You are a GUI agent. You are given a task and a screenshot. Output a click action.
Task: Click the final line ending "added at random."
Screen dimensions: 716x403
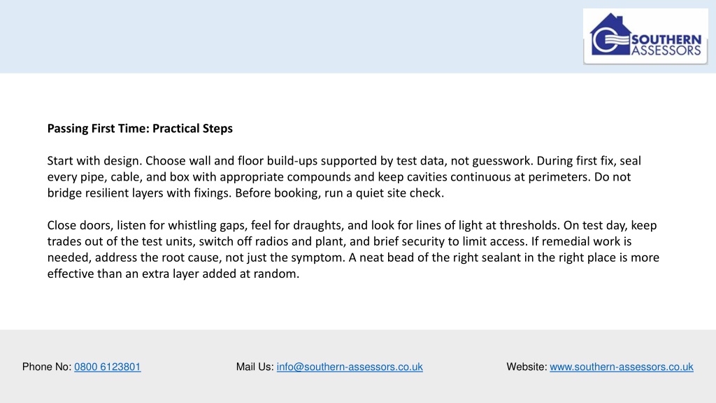click(x=173, y=274)
